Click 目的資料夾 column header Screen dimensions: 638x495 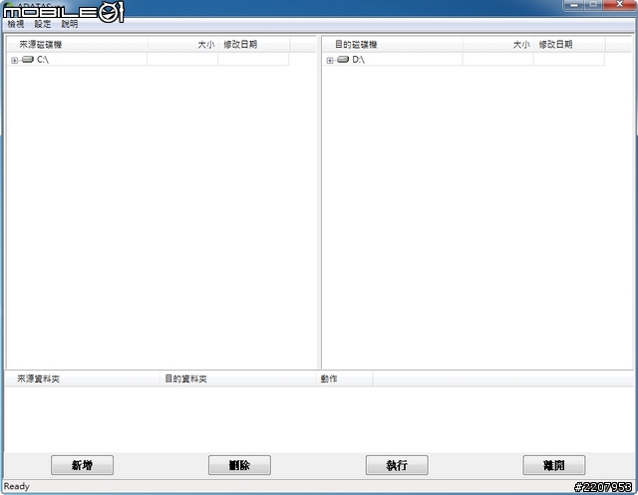tap(237, 378)
